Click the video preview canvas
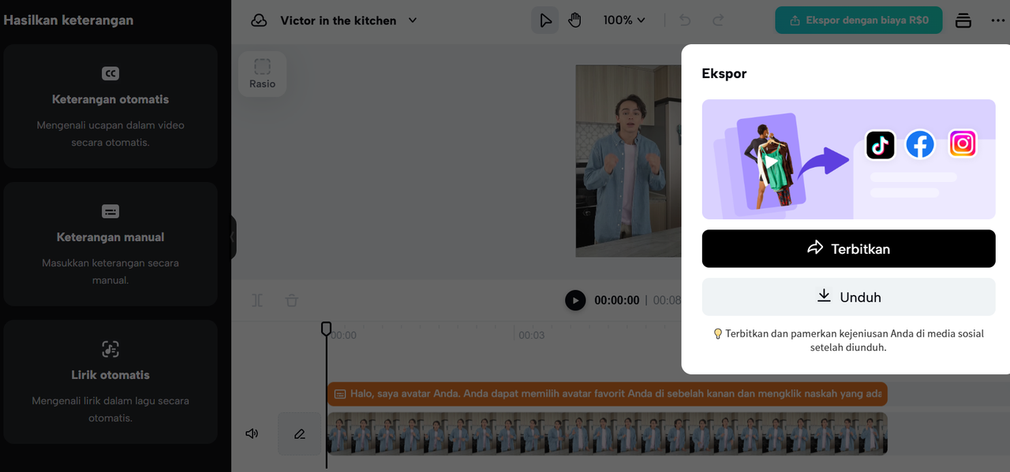Screen dimensions: 1010x472 coord(628,161)
